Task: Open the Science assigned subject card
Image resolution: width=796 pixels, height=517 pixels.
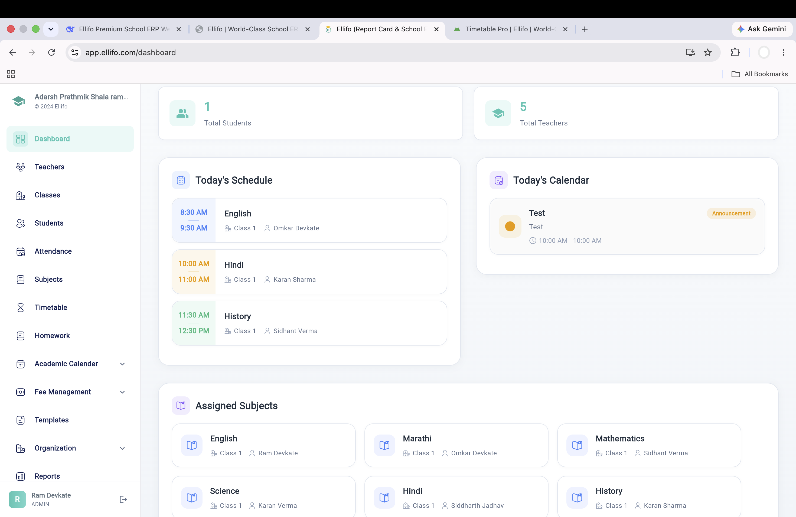Action: (263, 497)
